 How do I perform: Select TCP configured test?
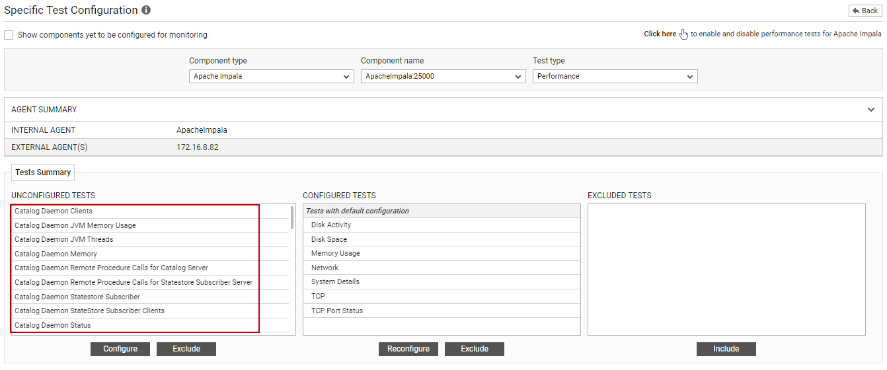442,296
